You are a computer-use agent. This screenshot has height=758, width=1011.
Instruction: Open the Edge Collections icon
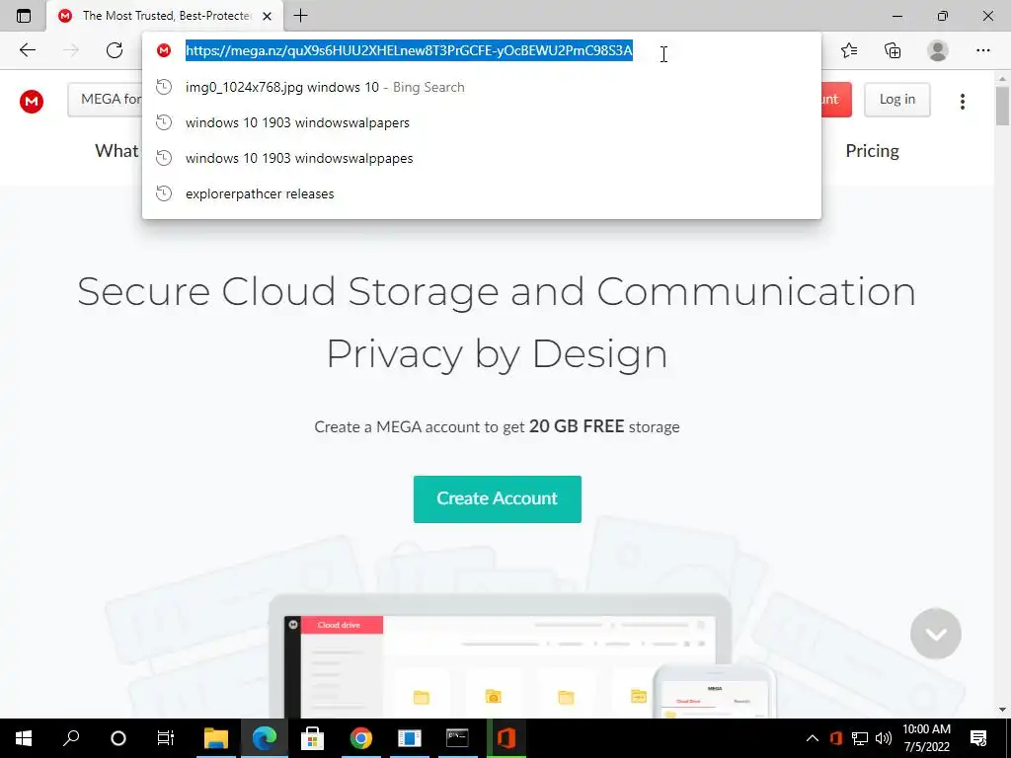point(893,50)
